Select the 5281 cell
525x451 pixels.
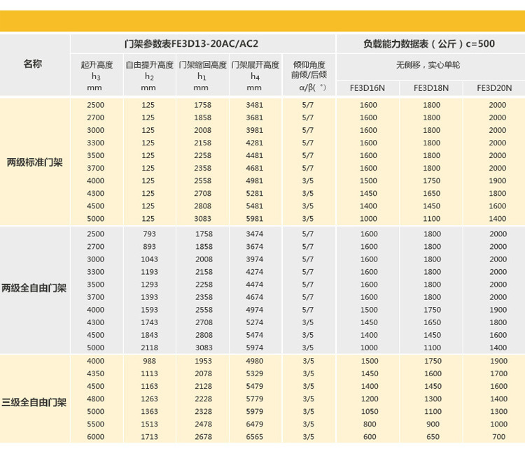coord(255,194)
